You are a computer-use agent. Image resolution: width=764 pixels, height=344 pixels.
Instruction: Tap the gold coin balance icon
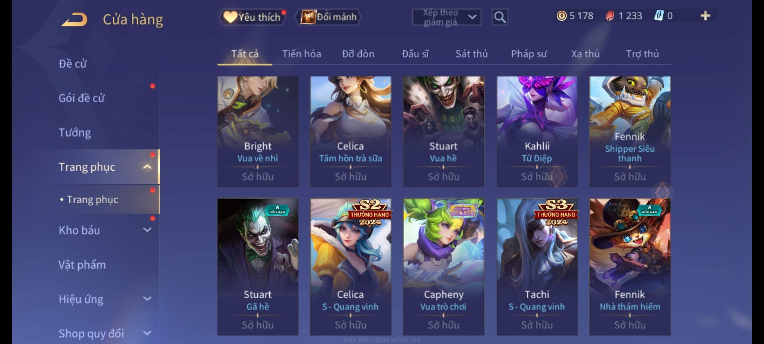click(x=562, y=16)
